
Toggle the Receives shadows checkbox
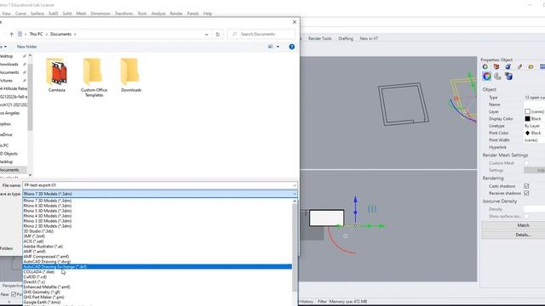click(526, 193)
